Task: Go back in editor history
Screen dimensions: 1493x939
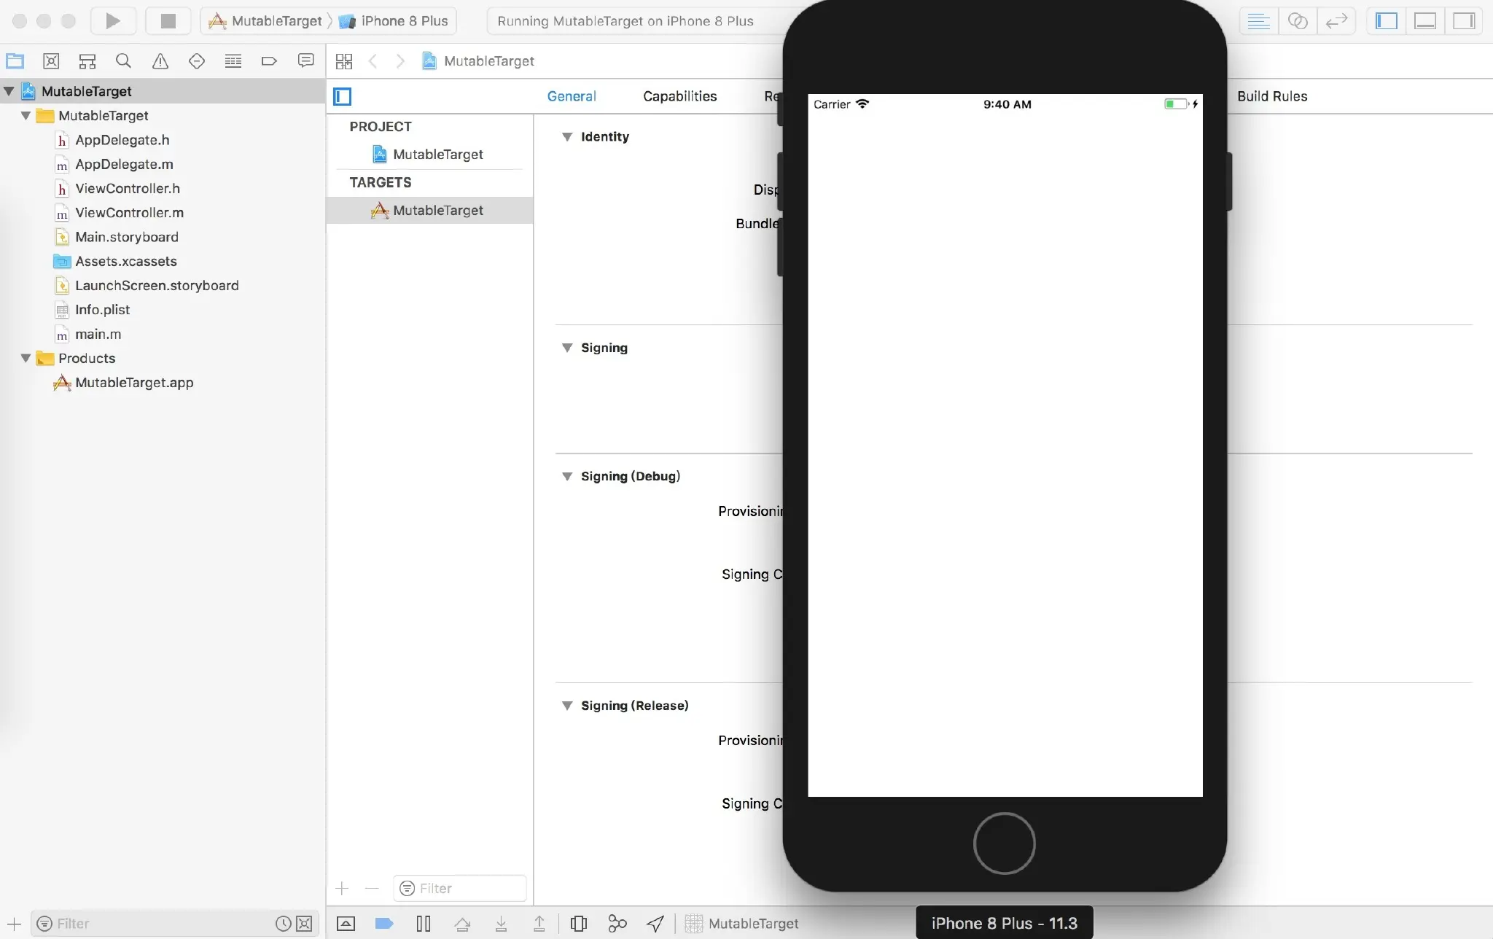Action: pyautogui.click(x=373, y=61)
